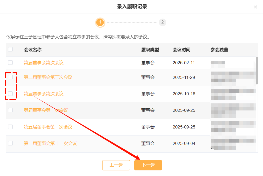This screenshot has width=263, height=176.
Task: Click the 第届董事会第一次会议 meeting link
Action: point(46,110)
